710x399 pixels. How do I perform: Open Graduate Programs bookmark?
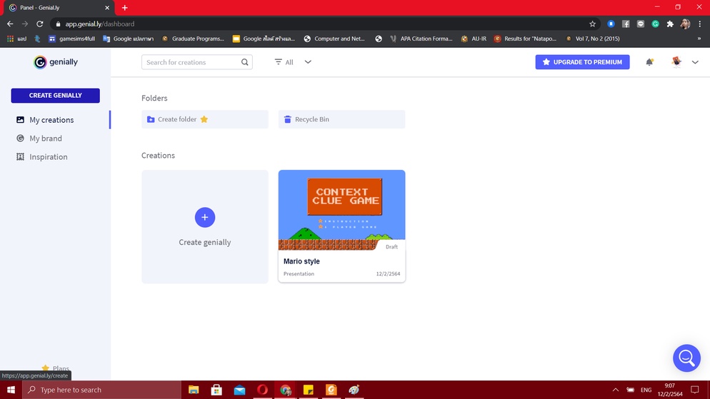[x=194, y=39]
